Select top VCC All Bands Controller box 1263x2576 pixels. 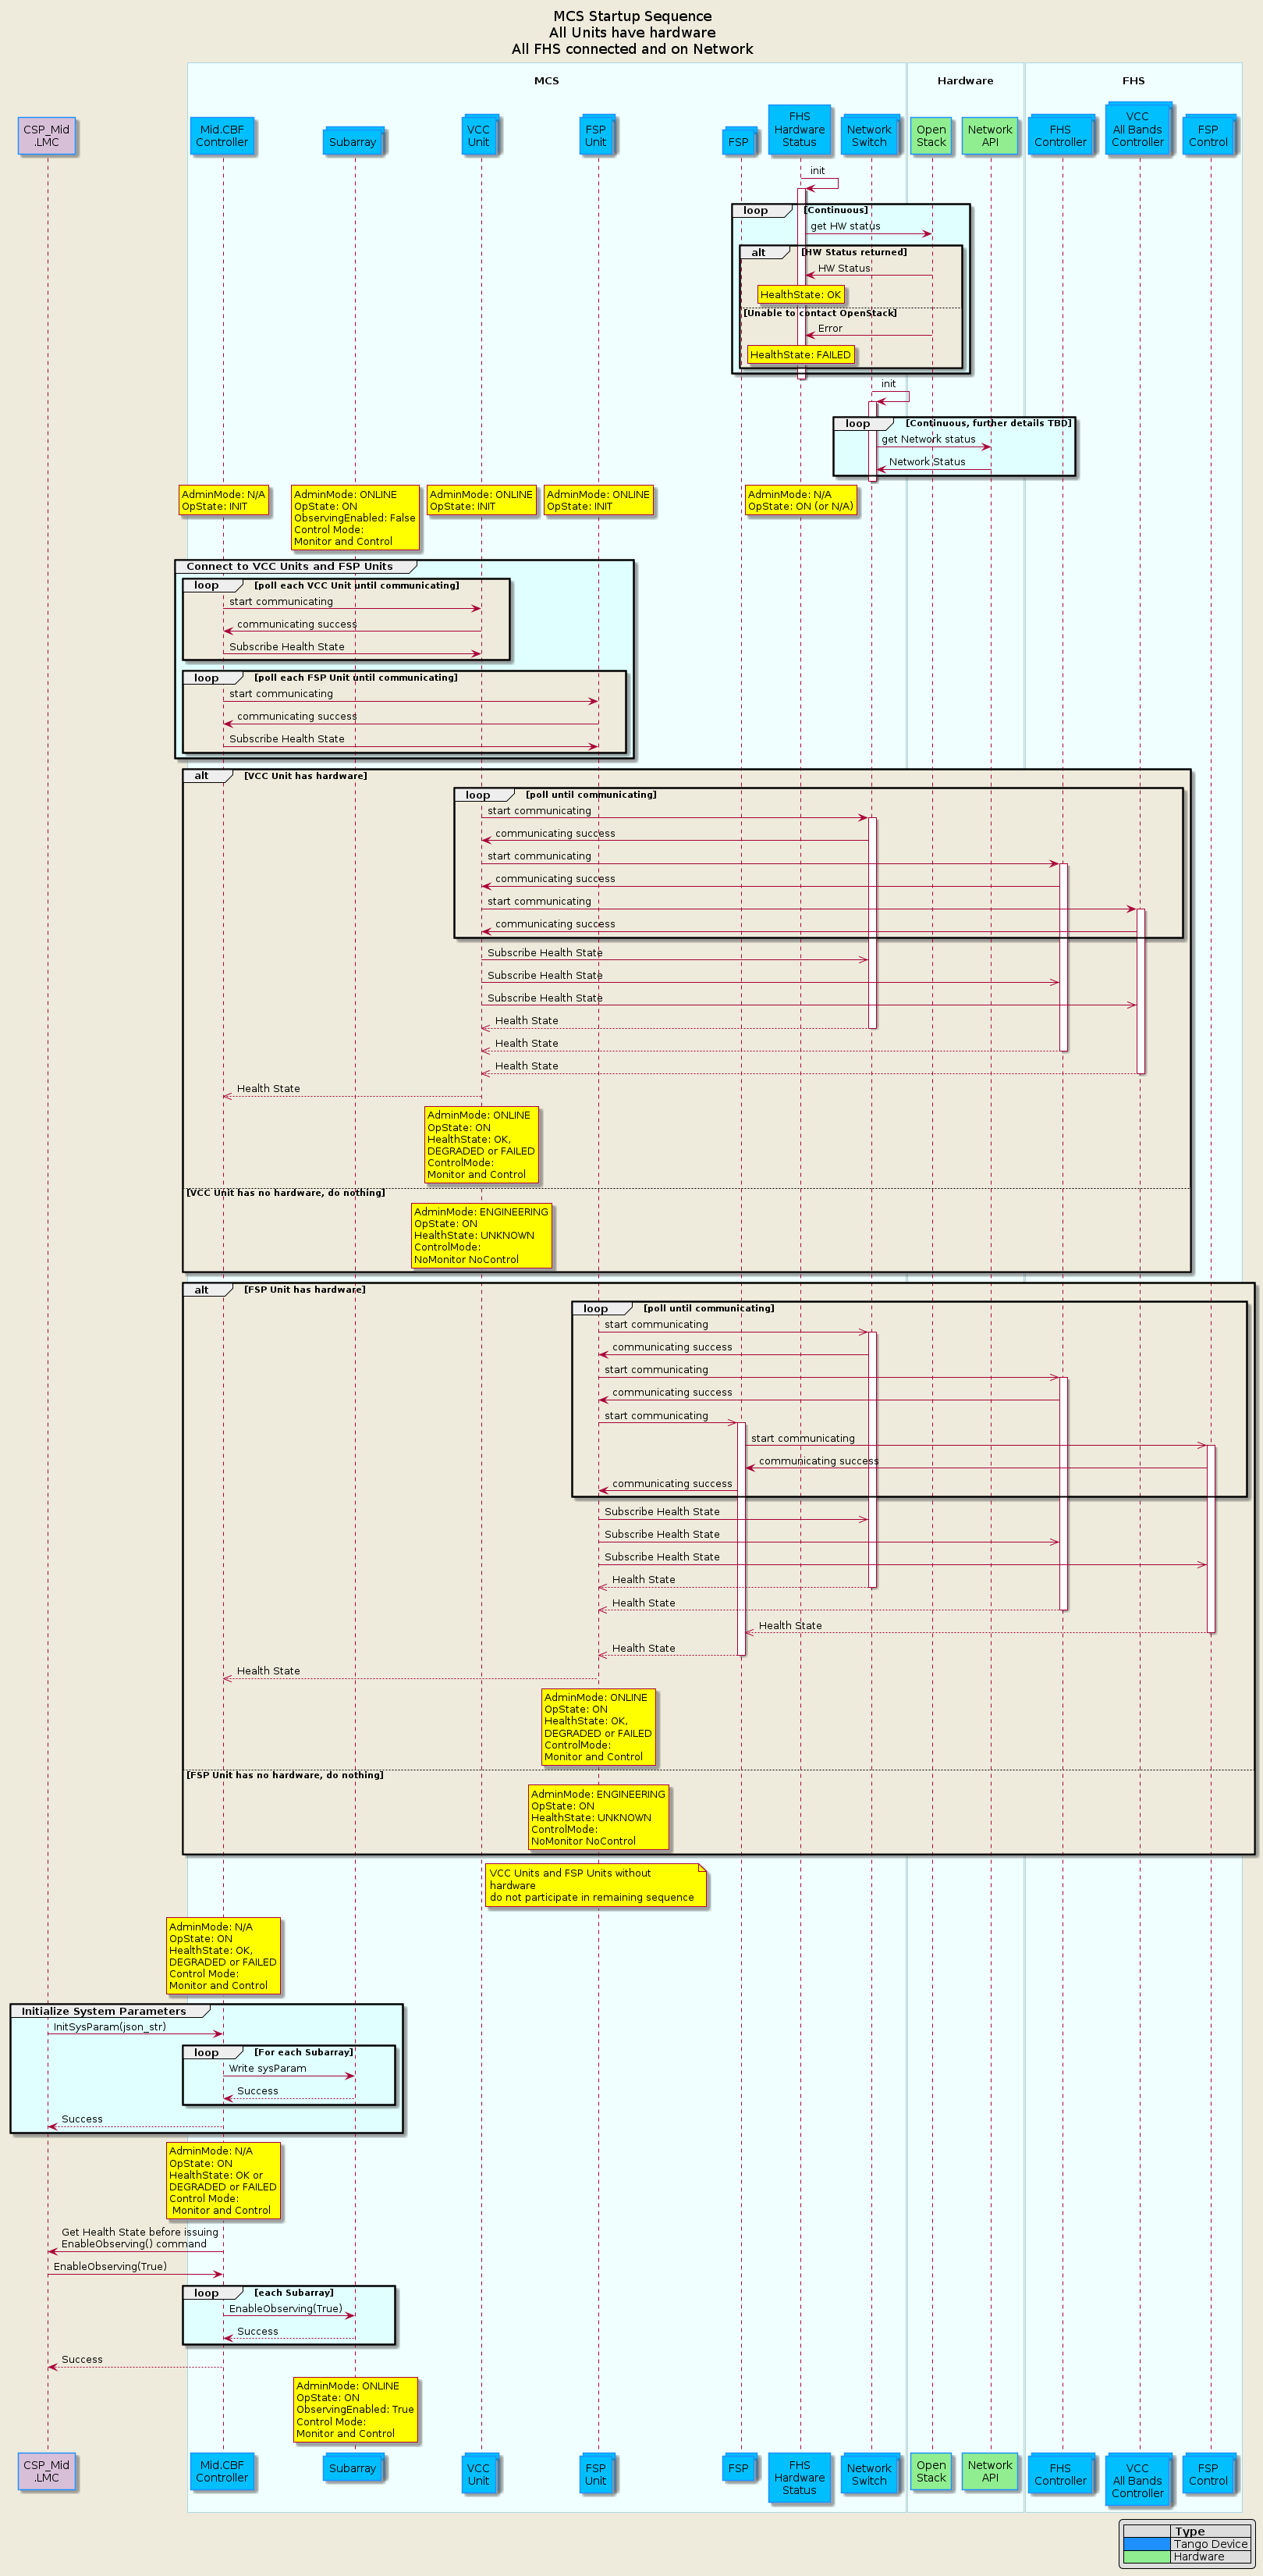(x=1137, y=130)
